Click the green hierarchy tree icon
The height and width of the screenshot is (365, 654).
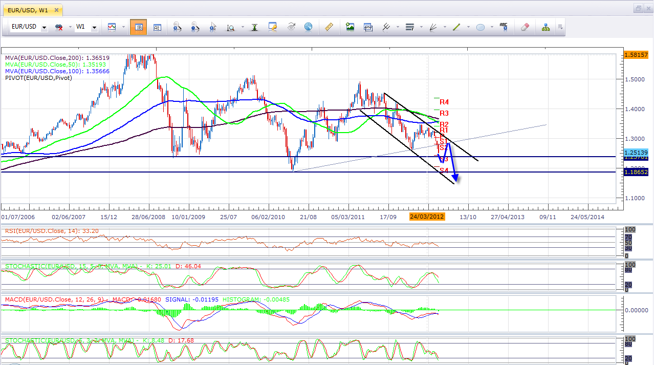coord(546,27)
